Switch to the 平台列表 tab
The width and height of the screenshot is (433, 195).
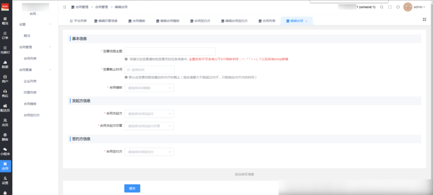coord(77,21)
